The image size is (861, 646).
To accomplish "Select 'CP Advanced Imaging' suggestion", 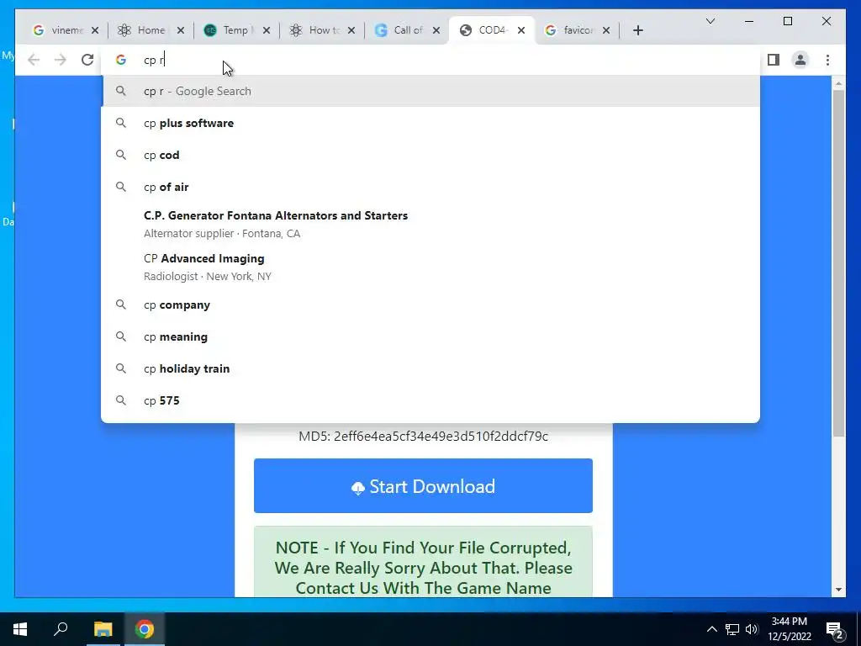I will tap(431, 267).
